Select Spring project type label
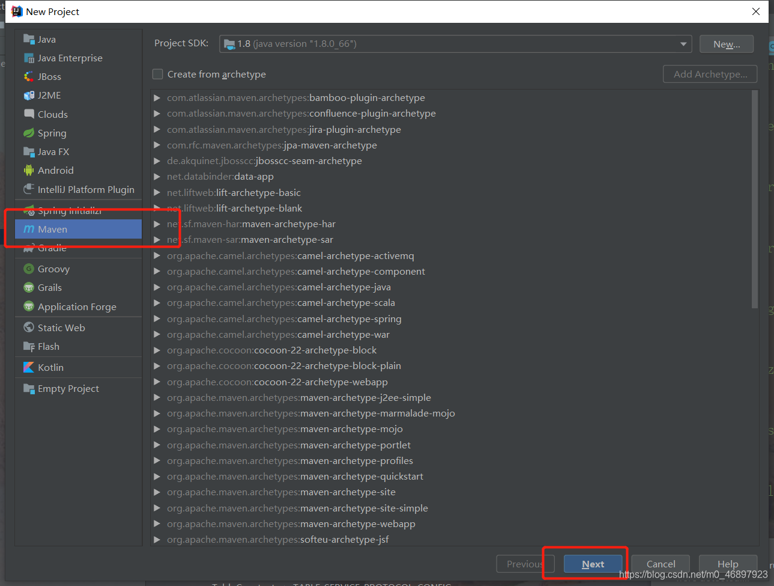This screenshot has width=774, height=586. coord(52,133)
